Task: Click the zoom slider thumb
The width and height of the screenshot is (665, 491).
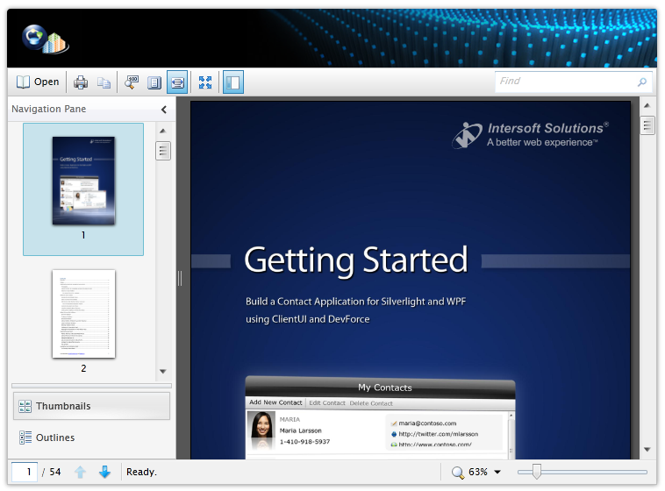Action: [x=537, y=472]
